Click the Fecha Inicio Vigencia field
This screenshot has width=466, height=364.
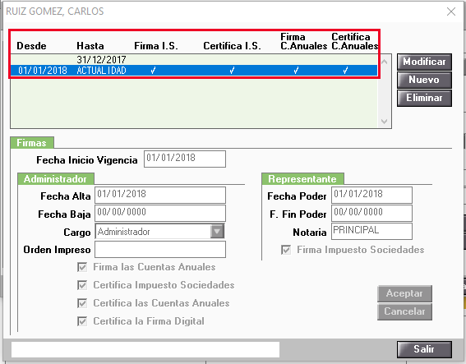pyautogui.click(x=185, y=159)
